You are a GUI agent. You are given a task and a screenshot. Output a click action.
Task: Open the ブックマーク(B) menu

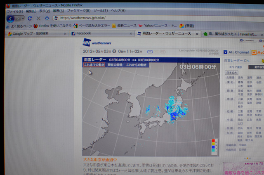coord(75,11)
